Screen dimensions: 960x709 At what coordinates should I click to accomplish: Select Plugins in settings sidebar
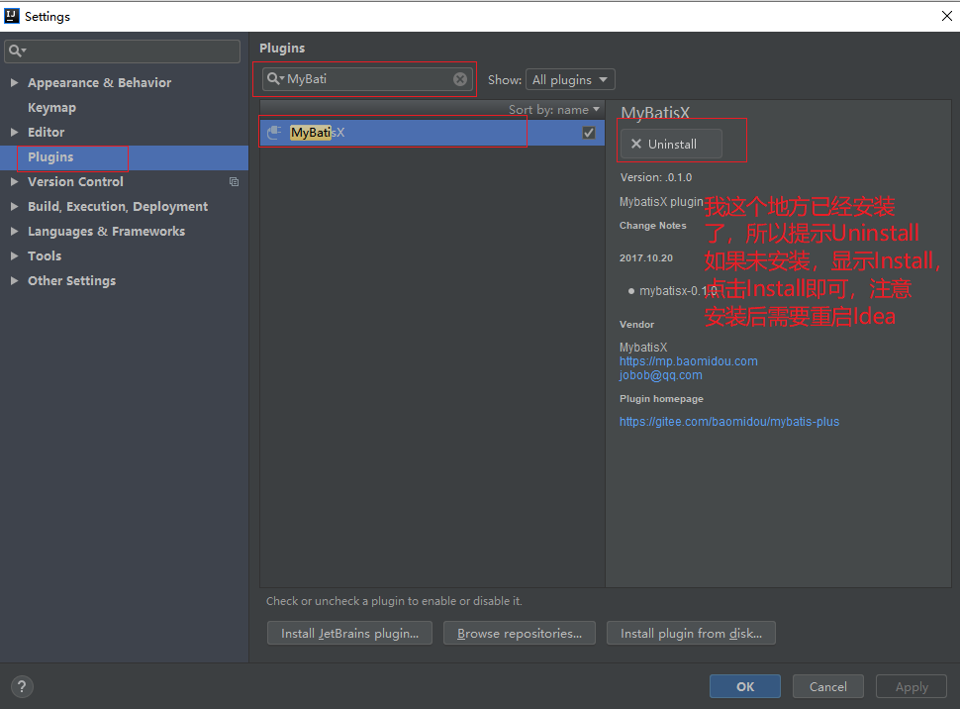[x=50, y=157]
